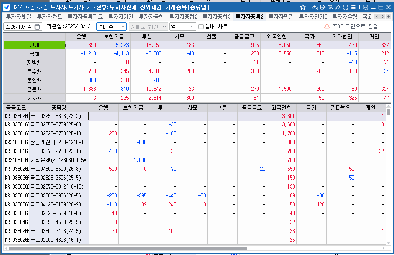
Task: Click 투신 header in the summary table
Action: 147,36
